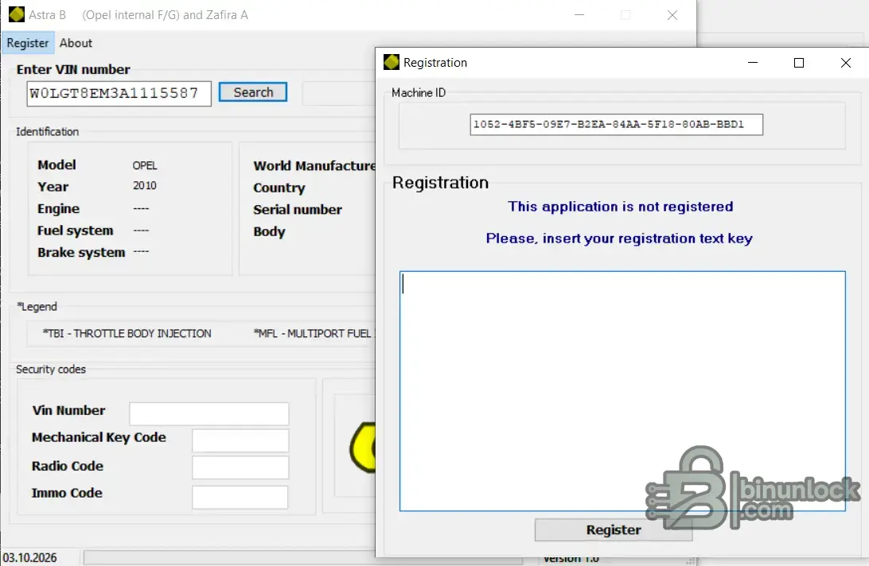Click the 'Body' label

click(x=269, y=231)
